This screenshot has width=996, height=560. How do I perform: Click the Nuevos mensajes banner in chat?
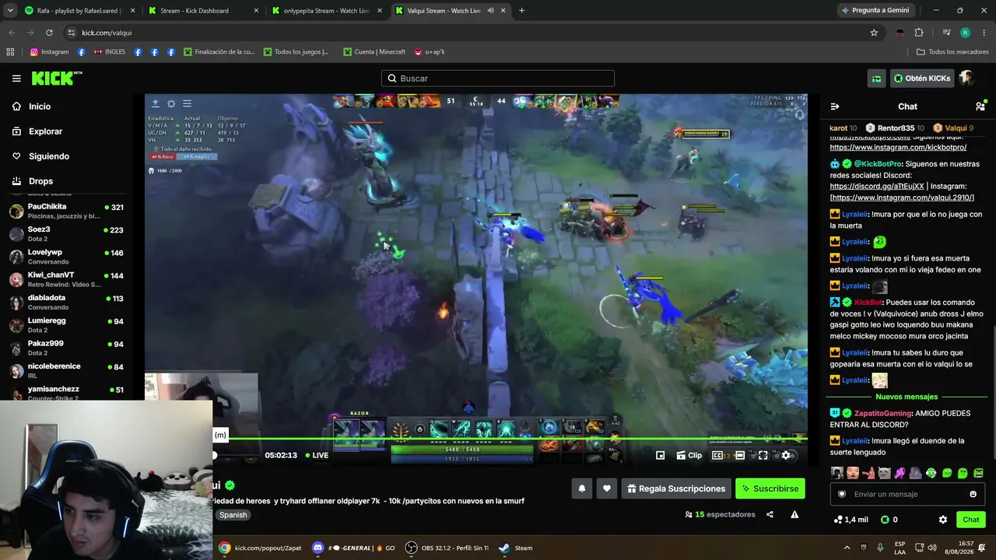pyautogui.click(x=907, y=397)
